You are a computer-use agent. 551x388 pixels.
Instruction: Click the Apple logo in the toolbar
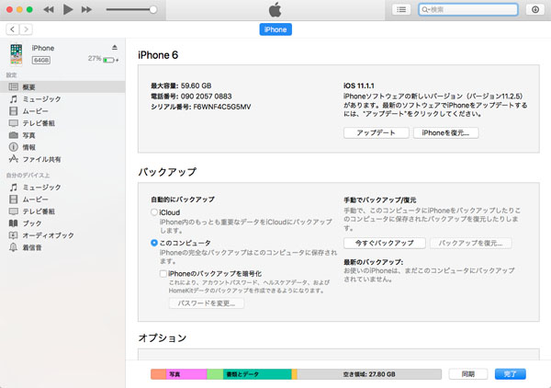click(275, 9)
